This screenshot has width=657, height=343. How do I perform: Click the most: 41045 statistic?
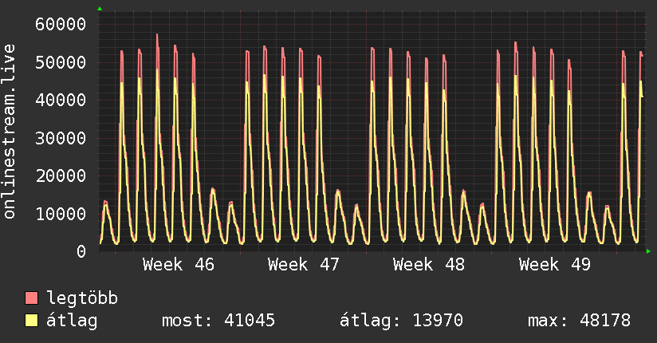coord(218,321)
